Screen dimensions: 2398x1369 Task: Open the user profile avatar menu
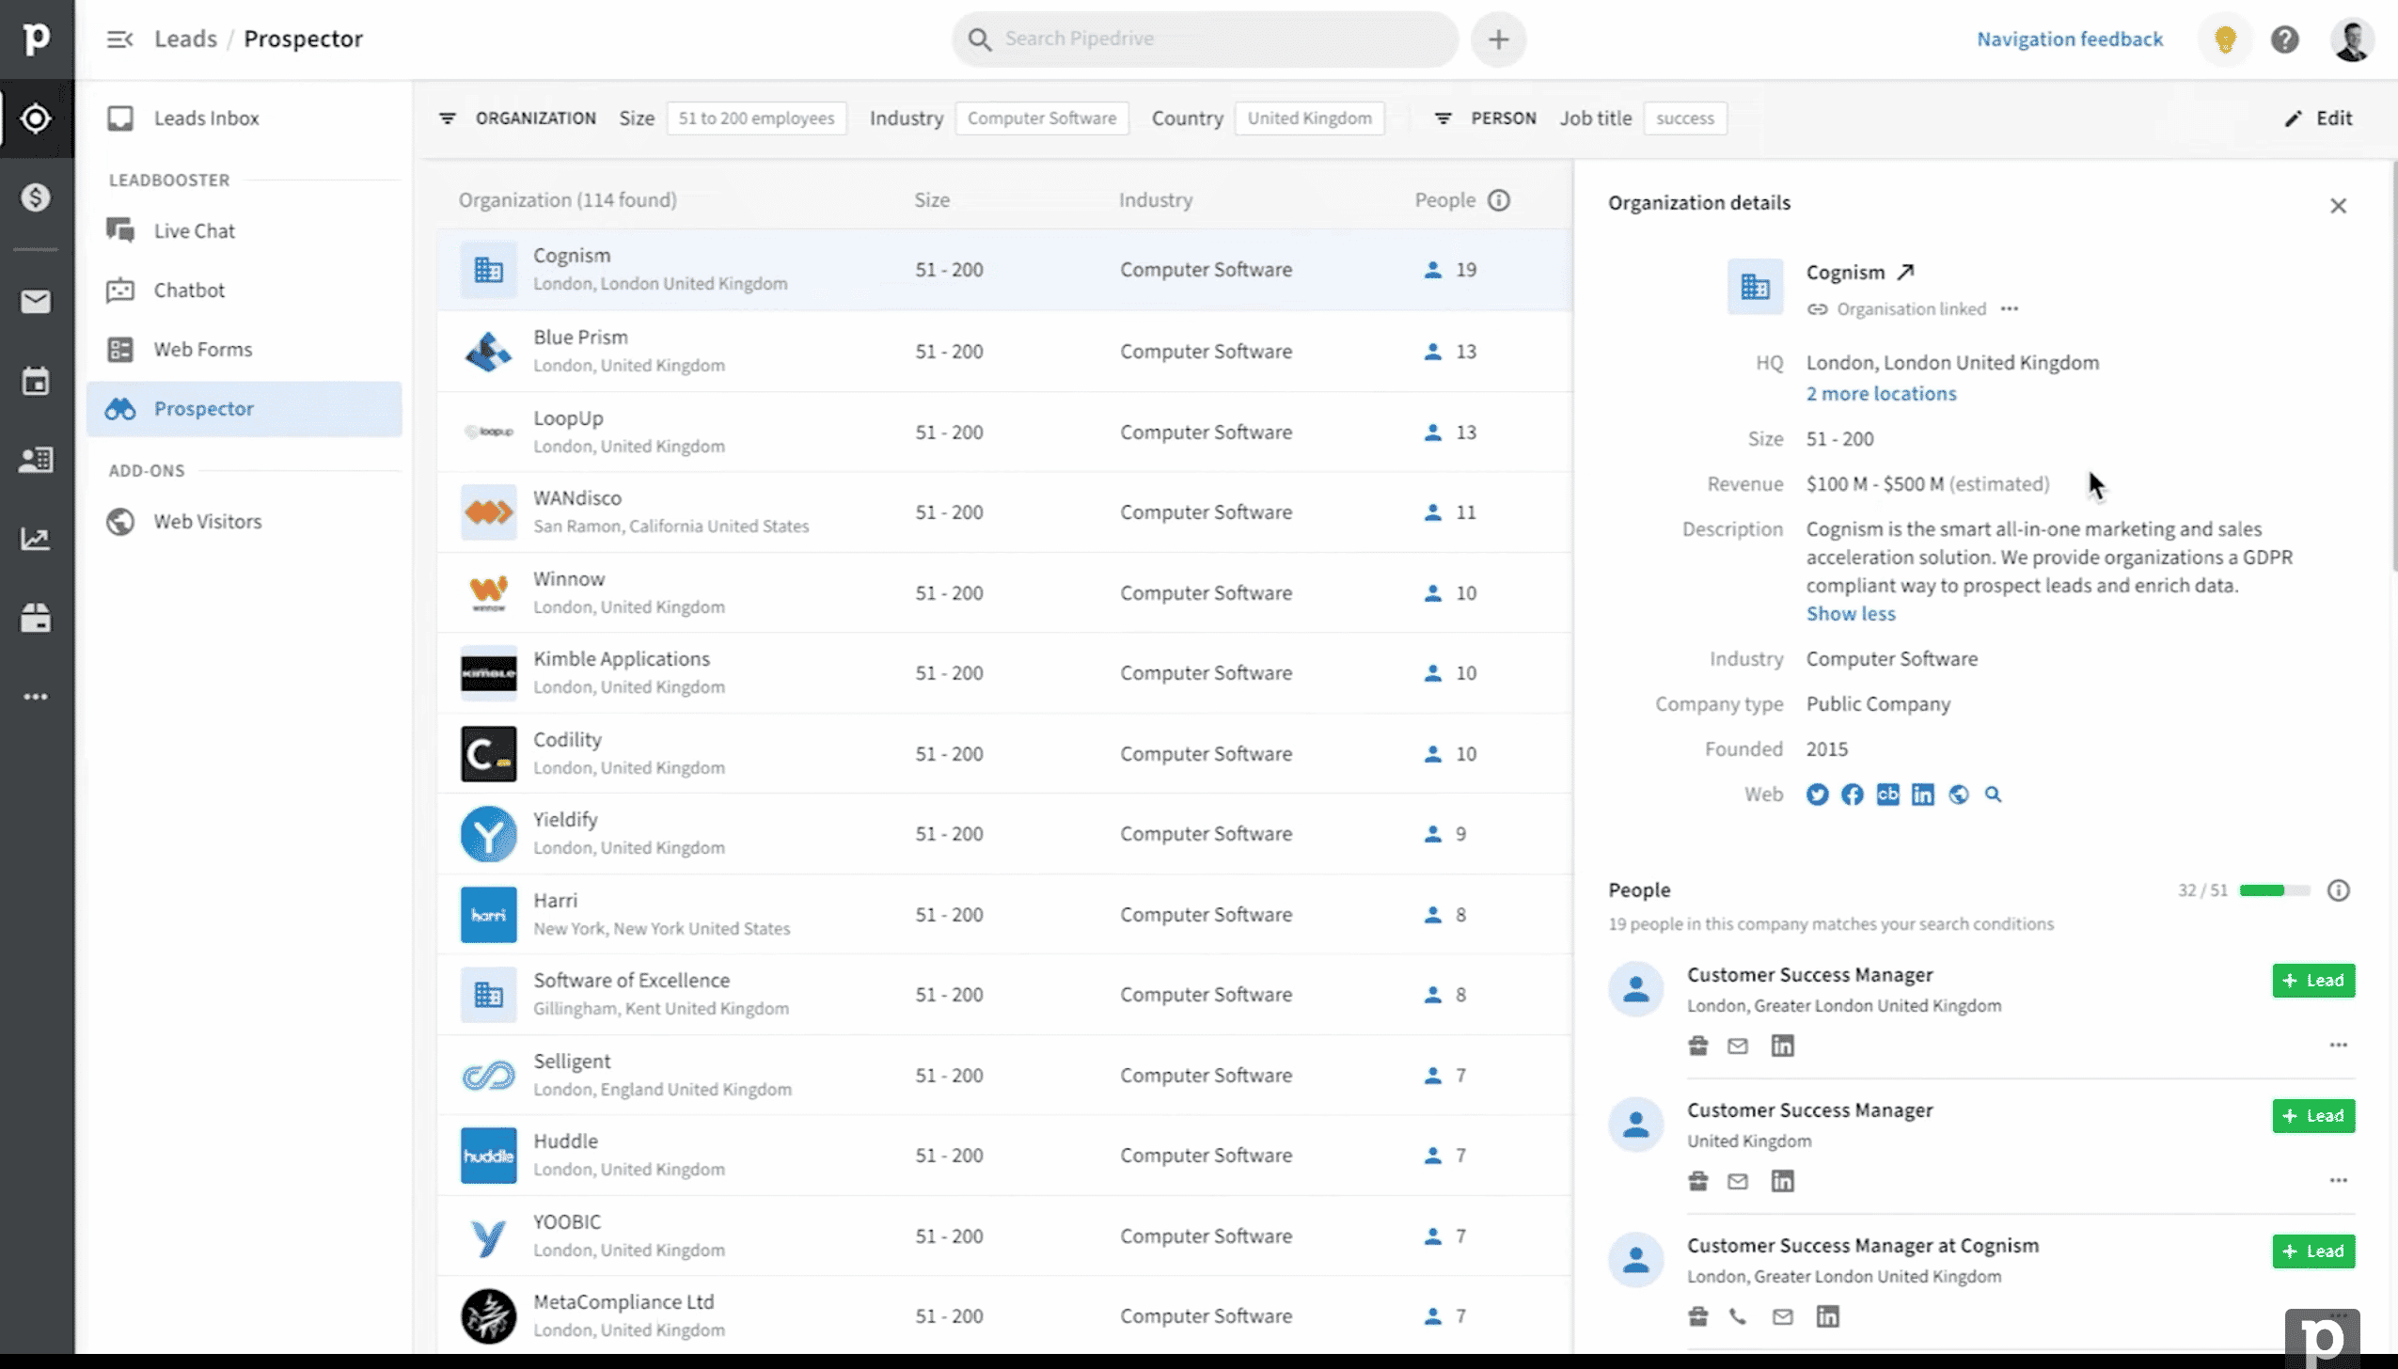tap(2352, 39)
